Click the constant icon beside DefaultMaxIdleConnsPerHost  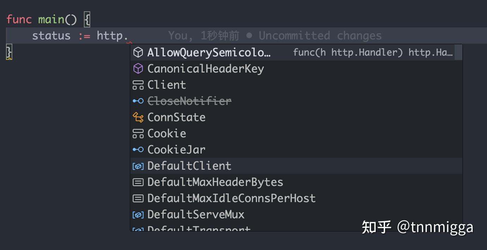tap(138, 198)
